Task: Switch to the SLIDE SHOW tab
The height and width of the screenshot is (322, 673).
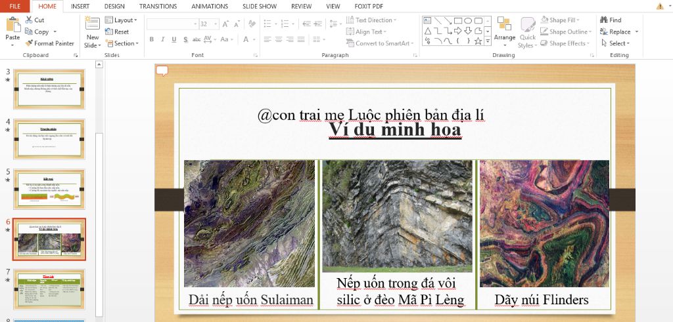Action: click(259, 6)
